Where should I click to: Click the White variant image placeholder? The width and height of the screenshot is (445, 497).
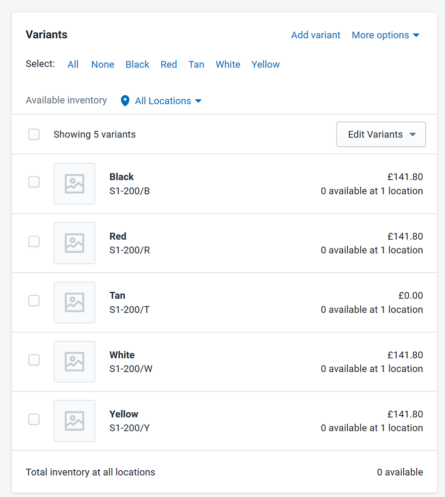[74, 362]
